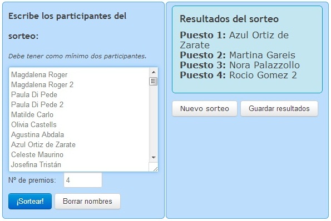
Task: Click Borrar nombres button
Action: [x=87, y=201]
